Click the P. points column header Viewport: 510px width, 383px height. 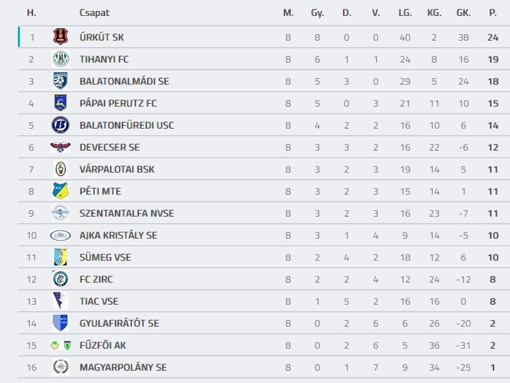coord(492,13)
